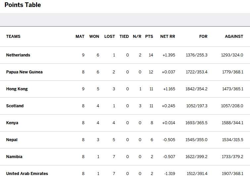This screenshot has height=179, width=250.
Task: Click Netherlands net run rate +1.395
Action: (x=169, y=55)
